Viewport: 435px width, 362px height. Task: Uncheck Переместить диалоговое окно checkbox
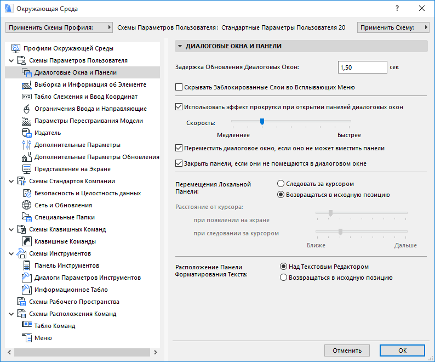(179, 148)
